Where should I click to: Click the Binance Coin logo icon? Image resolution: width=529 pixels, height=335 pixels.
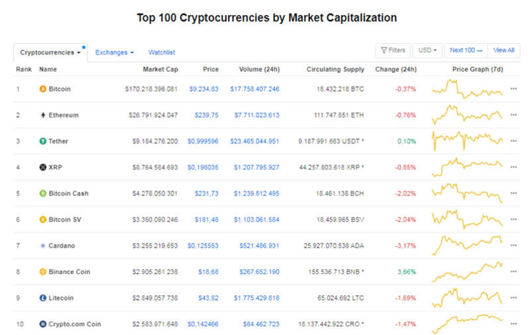pyautogui.click(x=43, y=272)
